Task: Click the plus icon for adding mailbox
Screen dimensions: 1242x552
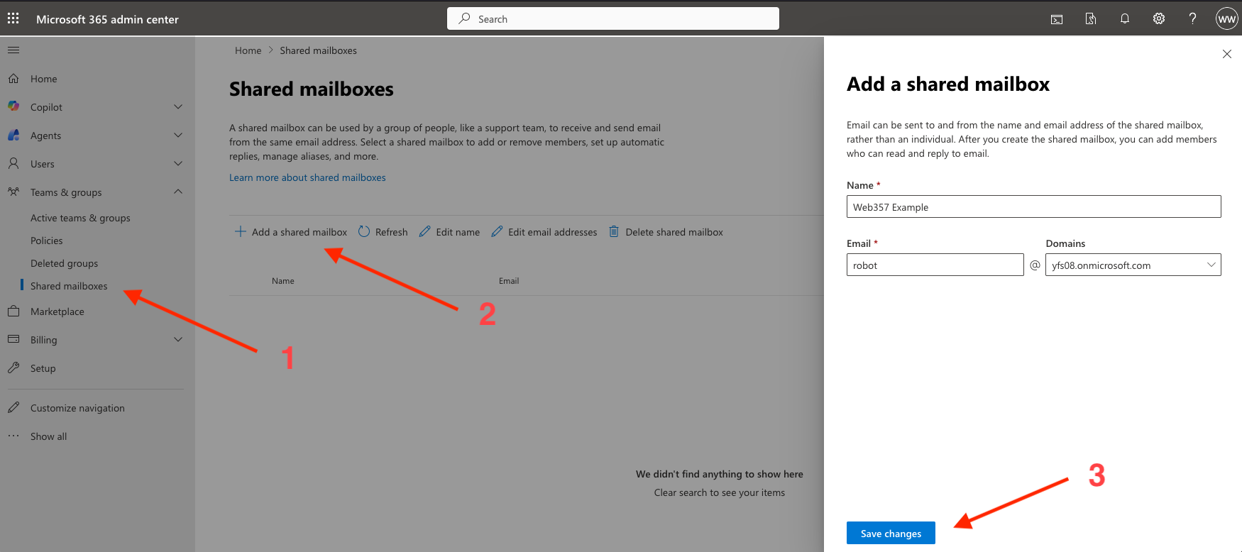Action: [x=241, y=231]
